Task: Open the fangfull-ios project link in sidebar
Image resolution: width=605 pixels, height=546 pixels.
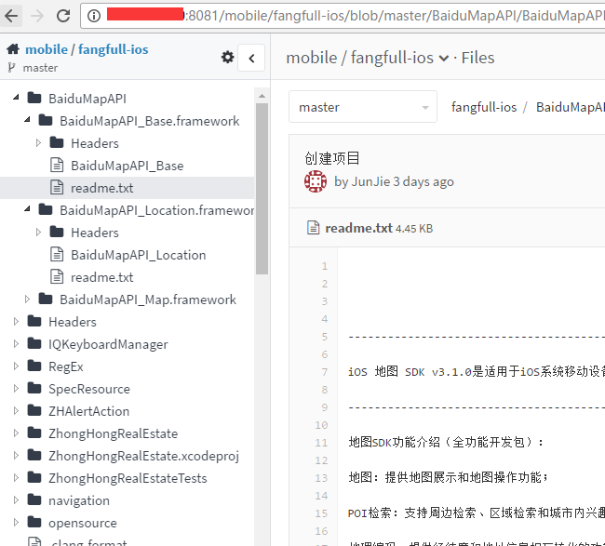Action: pos(113,49)
